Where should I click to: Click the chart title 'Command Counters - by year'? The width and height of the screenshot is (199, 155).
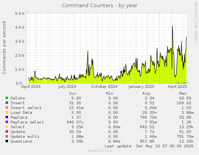point(99,6)
